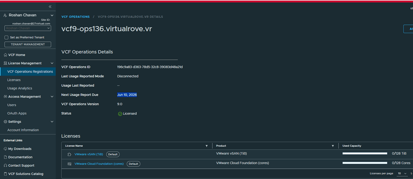Go to Licenses menu item
The width and height of the screenshot is (413, 179).
(x=14, y=80)
